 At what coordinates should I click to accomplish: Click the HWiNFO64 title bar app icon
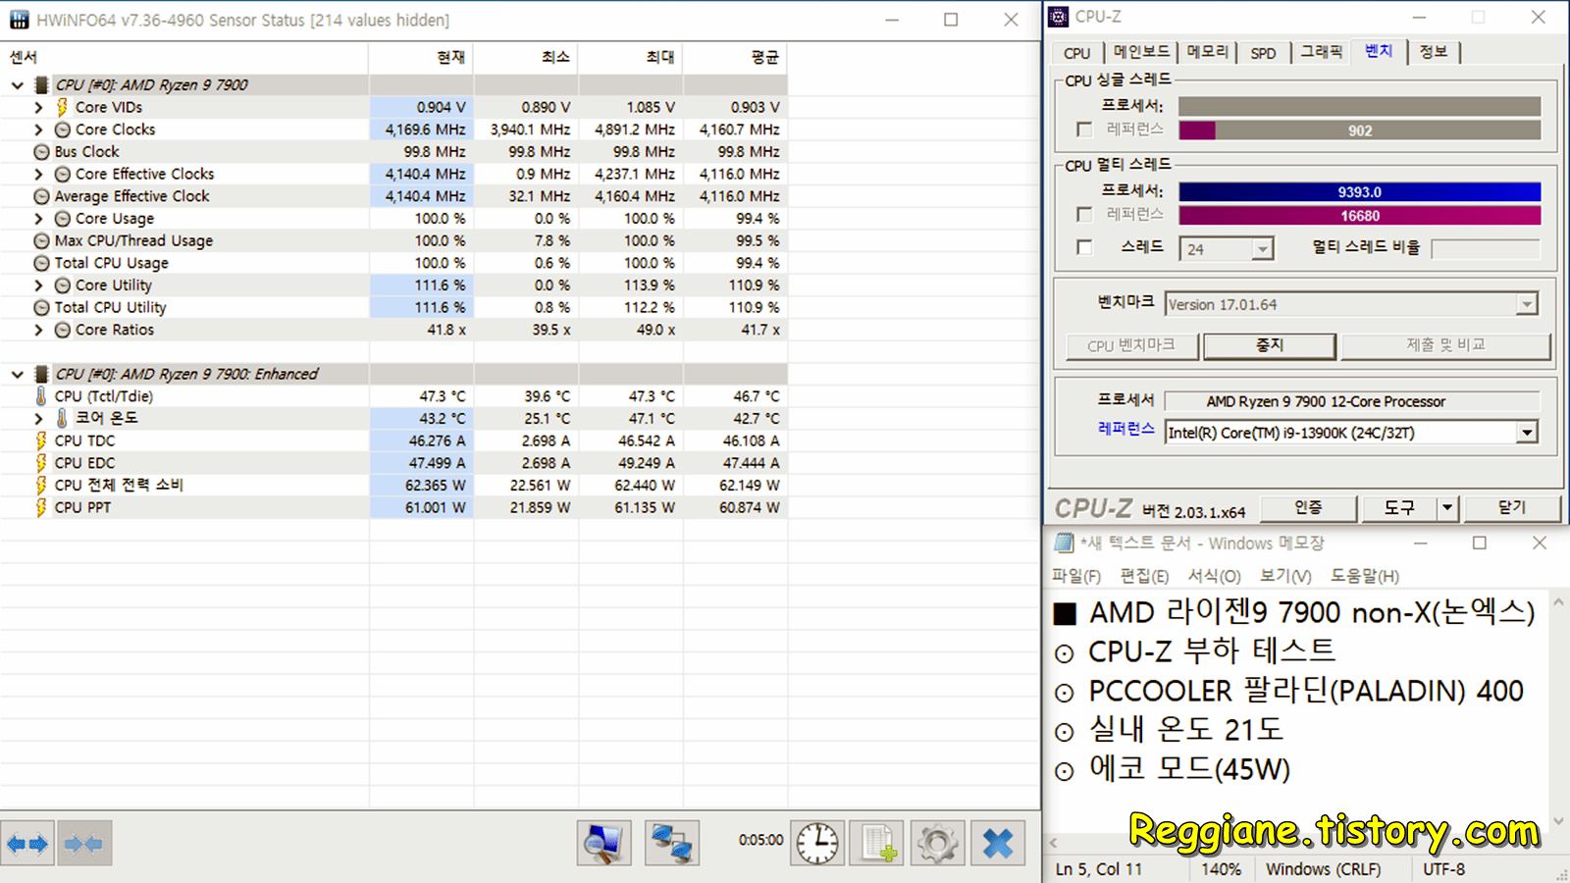19,20
